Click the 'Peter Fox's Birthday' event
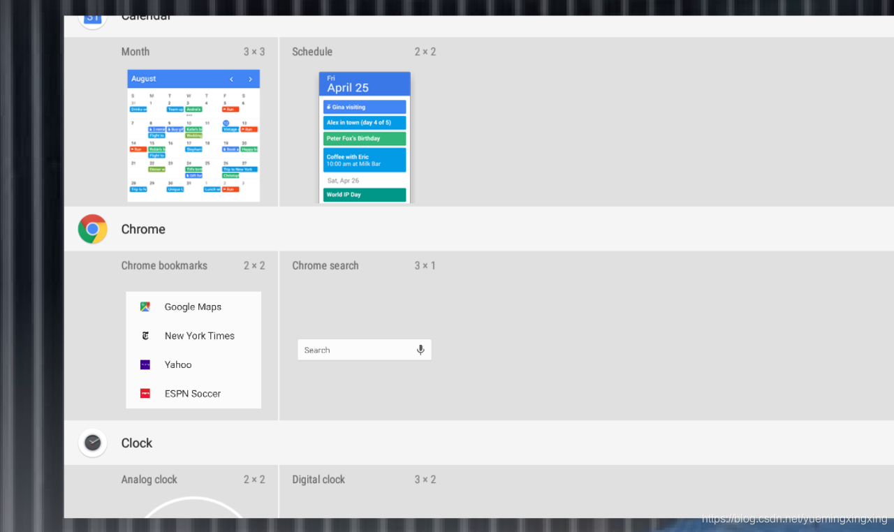 (x=365, y=138)
